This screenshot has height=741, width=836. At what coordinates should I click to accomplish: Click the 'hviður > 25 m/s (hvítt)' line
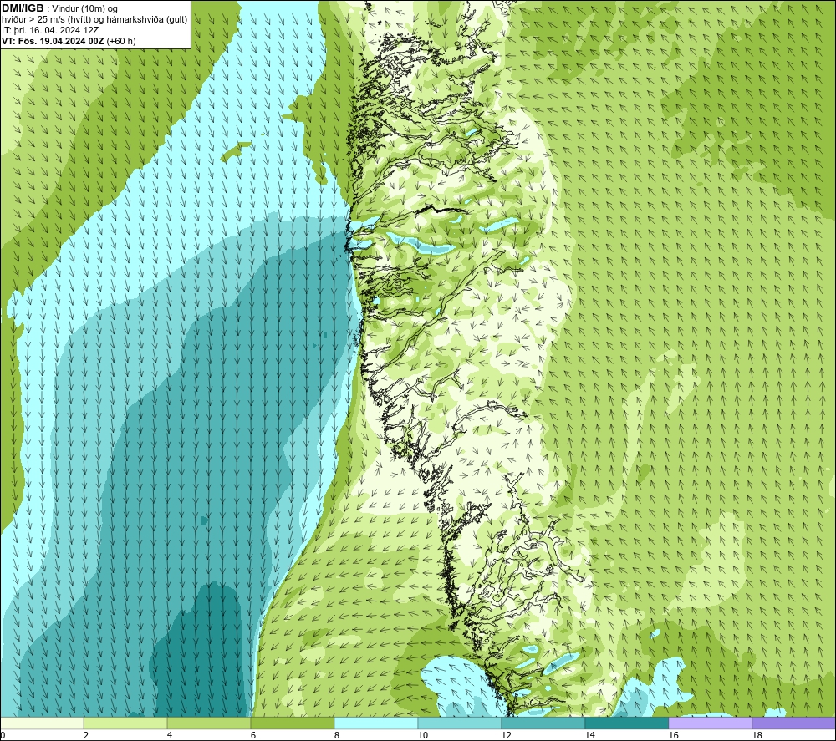click(x=46, y=20)
